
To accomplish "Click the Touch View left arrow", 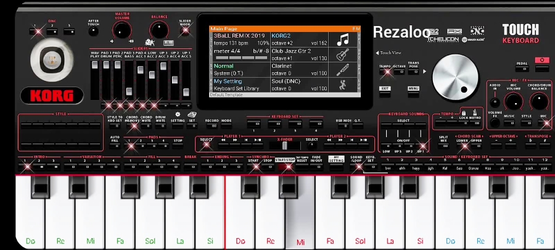I will click(x=377, y=52).
